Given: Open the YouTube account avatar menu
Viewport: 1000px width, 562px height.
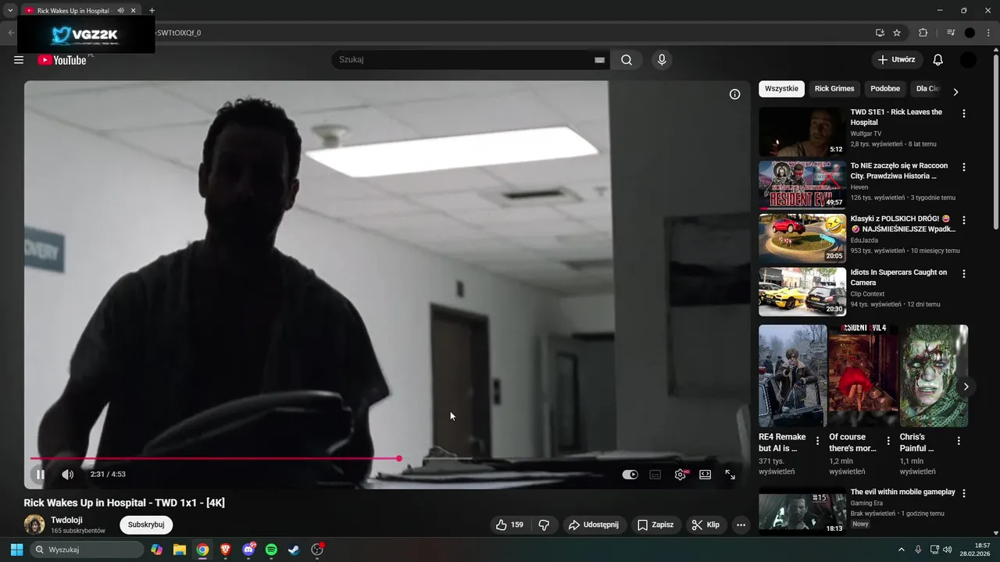Looking at the screenshot, I should coord(968,60).
